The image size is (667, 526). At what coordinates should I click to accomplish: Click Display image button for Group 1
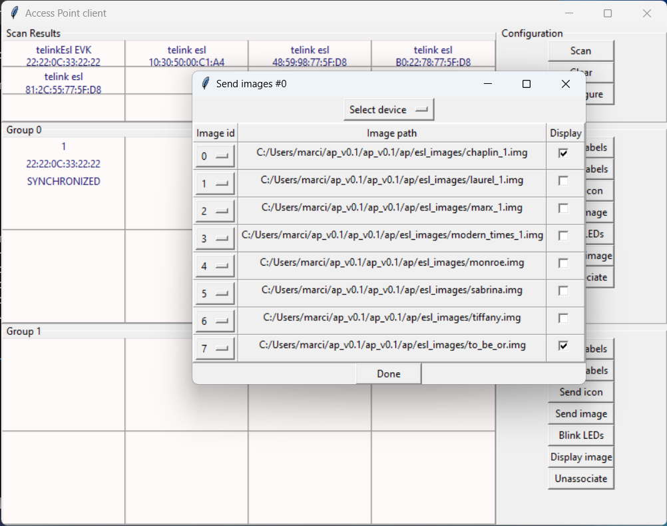tap(581, 457)
